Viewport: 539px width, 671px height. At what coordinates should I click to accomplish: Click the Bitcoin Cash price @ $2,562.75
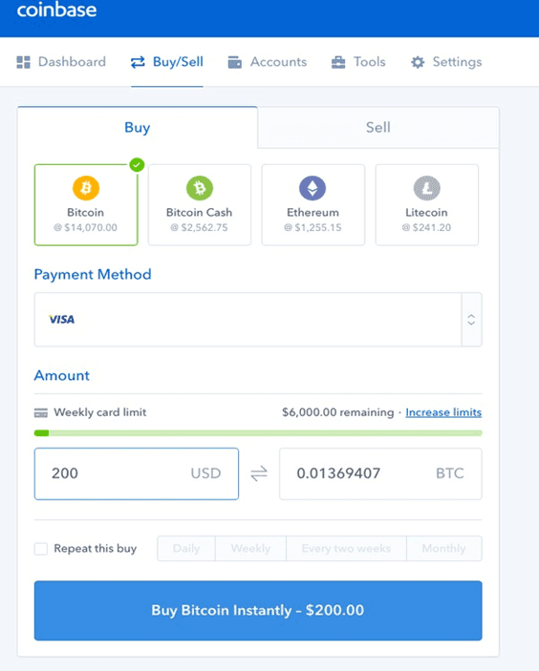[x=199, y=228]
